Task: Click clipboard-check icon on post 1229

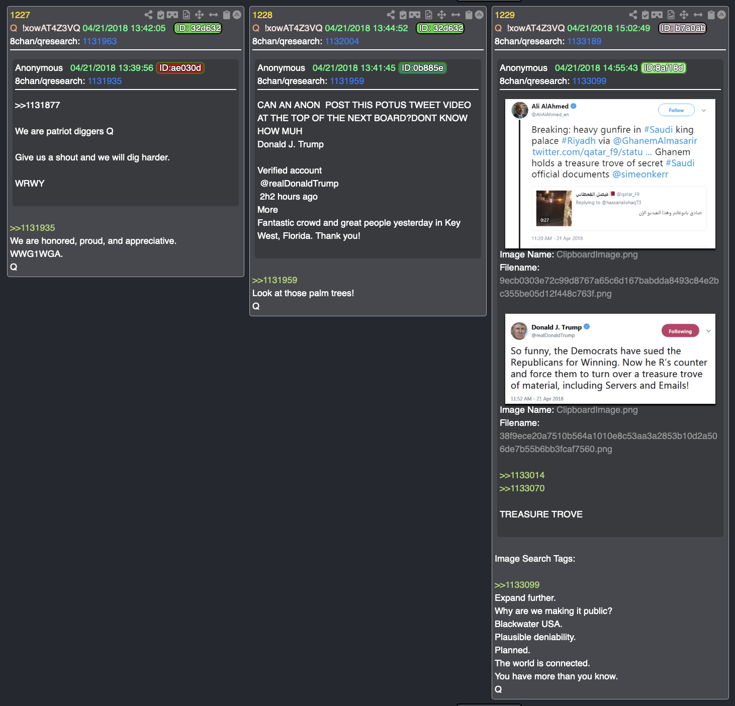Action: 646,15
